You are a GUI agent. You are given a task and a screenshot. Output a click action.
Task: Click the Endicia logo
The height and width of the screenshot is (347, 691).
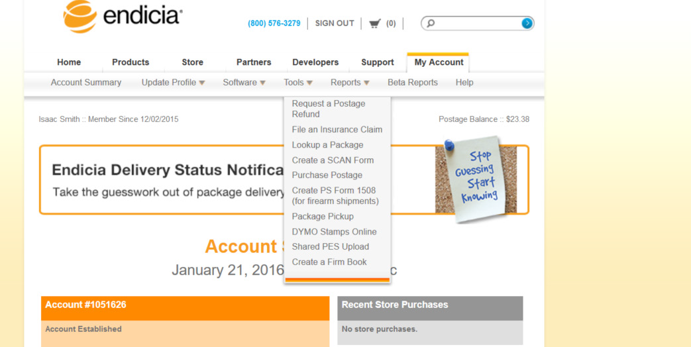point(123,17)
